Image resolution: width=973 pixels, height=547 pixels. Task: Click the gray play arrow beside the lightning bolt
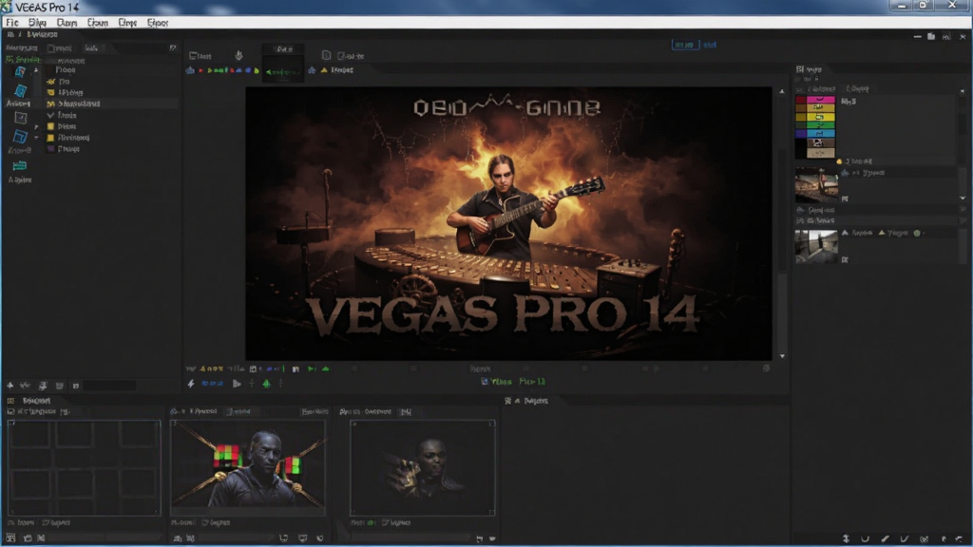237,384
